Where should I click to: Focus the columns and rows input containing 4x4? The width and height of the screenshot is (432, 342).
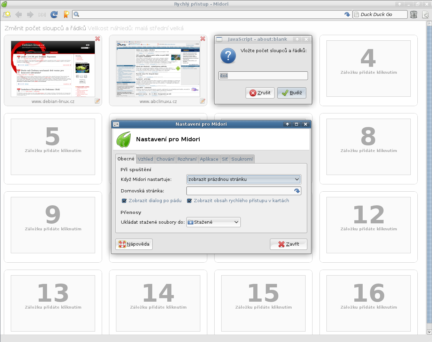pyautogui.click(x=263, y=75)
